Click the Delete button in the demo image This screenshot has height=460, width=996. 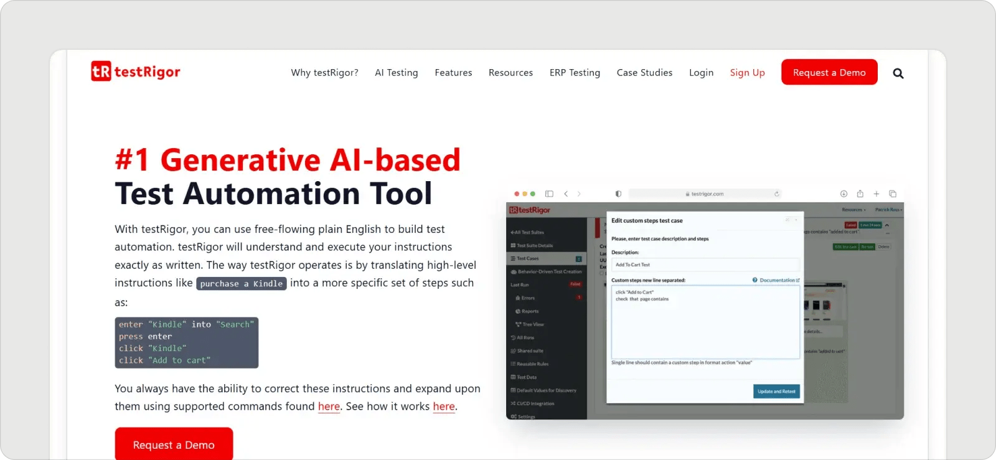pyautogui.click(x=883, y=246)
